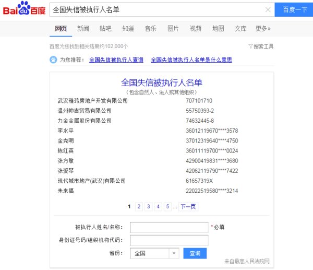Open the 音乐 tab
Image resolution: width=313 pixels, height=270 pixels.
151,29
